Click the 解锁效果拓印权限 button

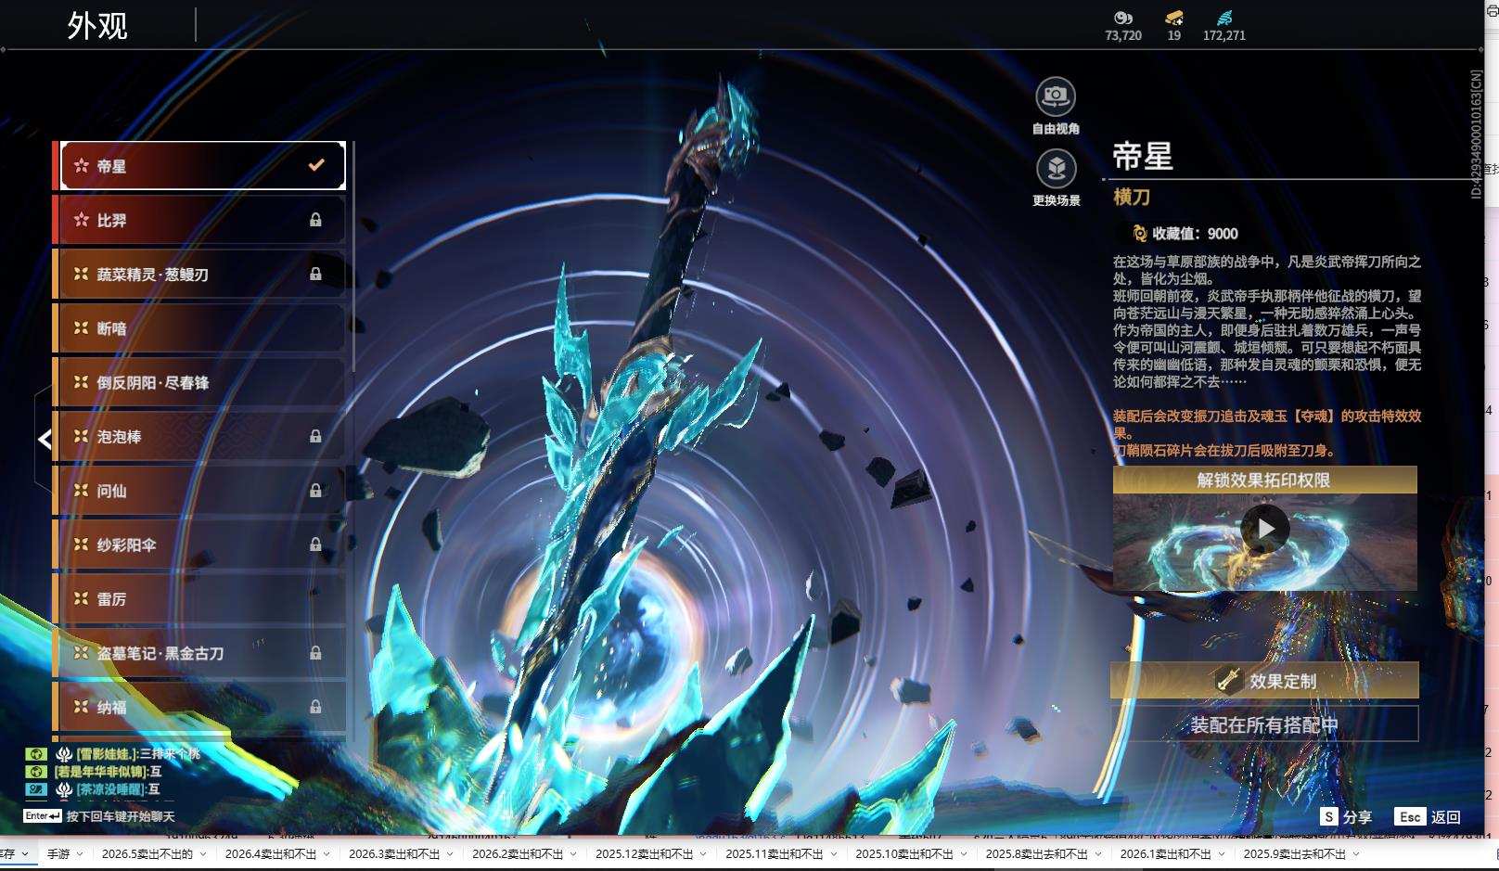click(1264, 480)
